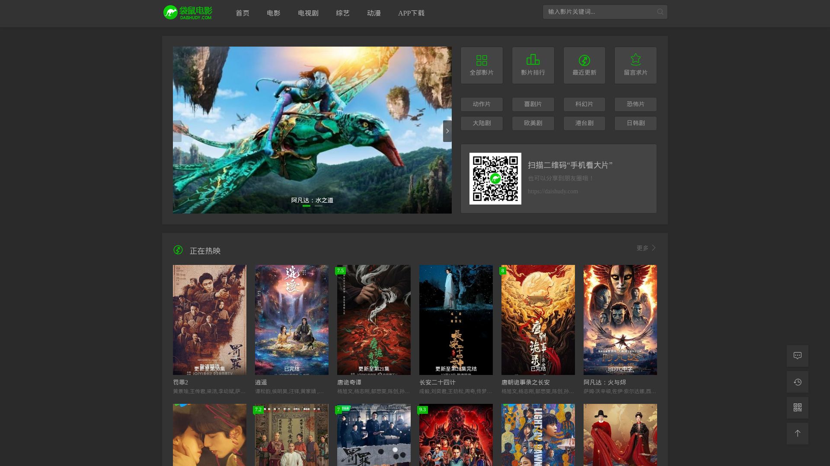The width and height of the screenshot is (830, 466).
Task: Show the floating QR code icon
Action: tap(798, 408)
